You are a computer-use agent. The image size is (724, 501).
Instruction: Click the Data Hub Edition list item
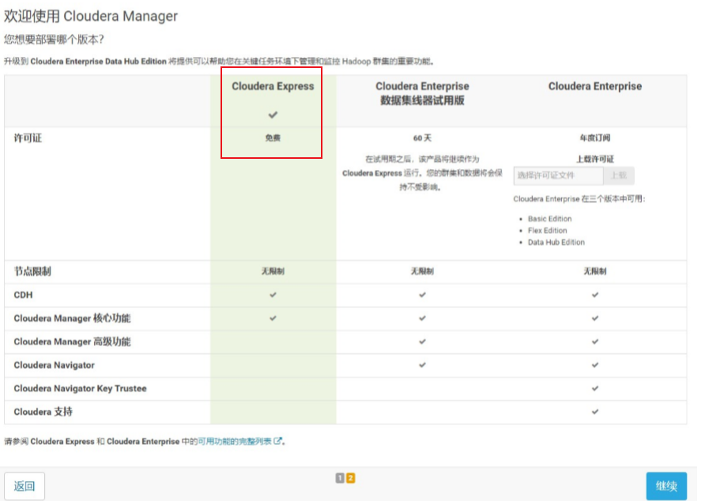point(556,242)
